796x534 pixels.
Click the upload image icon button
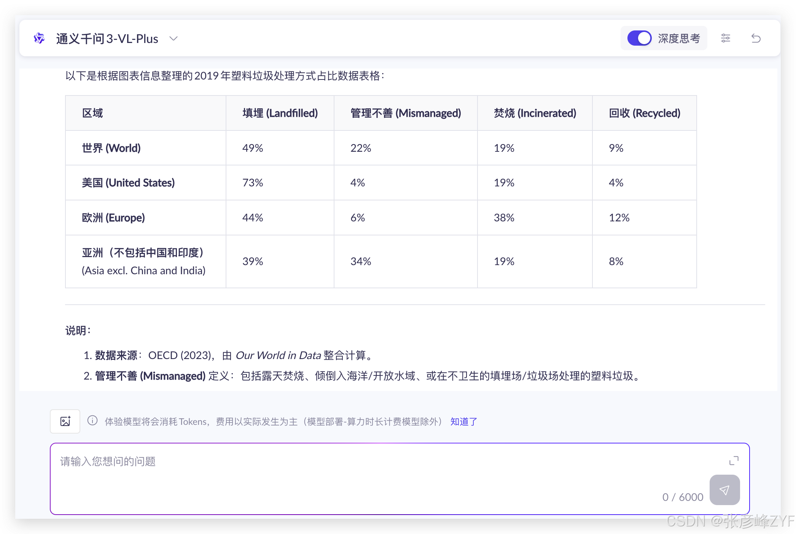click(x=65, y=421)
